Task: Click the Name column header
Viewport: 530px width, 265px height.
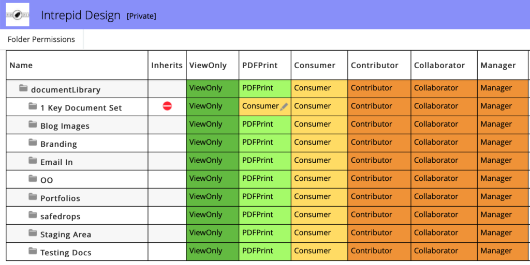Action: coord(21,65)
